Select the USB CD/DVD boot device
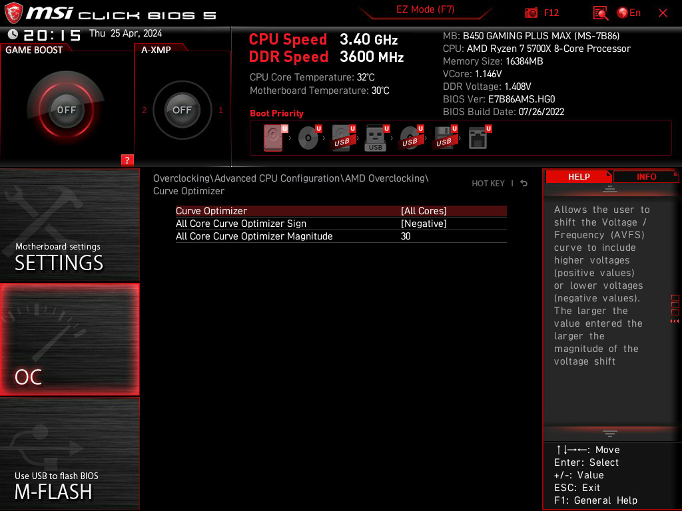The height and width of the screenshot is (511, 682). 411,138
